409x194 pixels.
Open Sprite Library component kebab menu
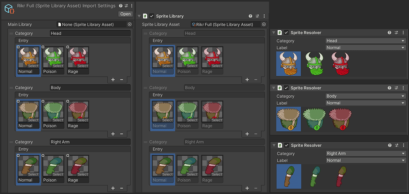264,16
